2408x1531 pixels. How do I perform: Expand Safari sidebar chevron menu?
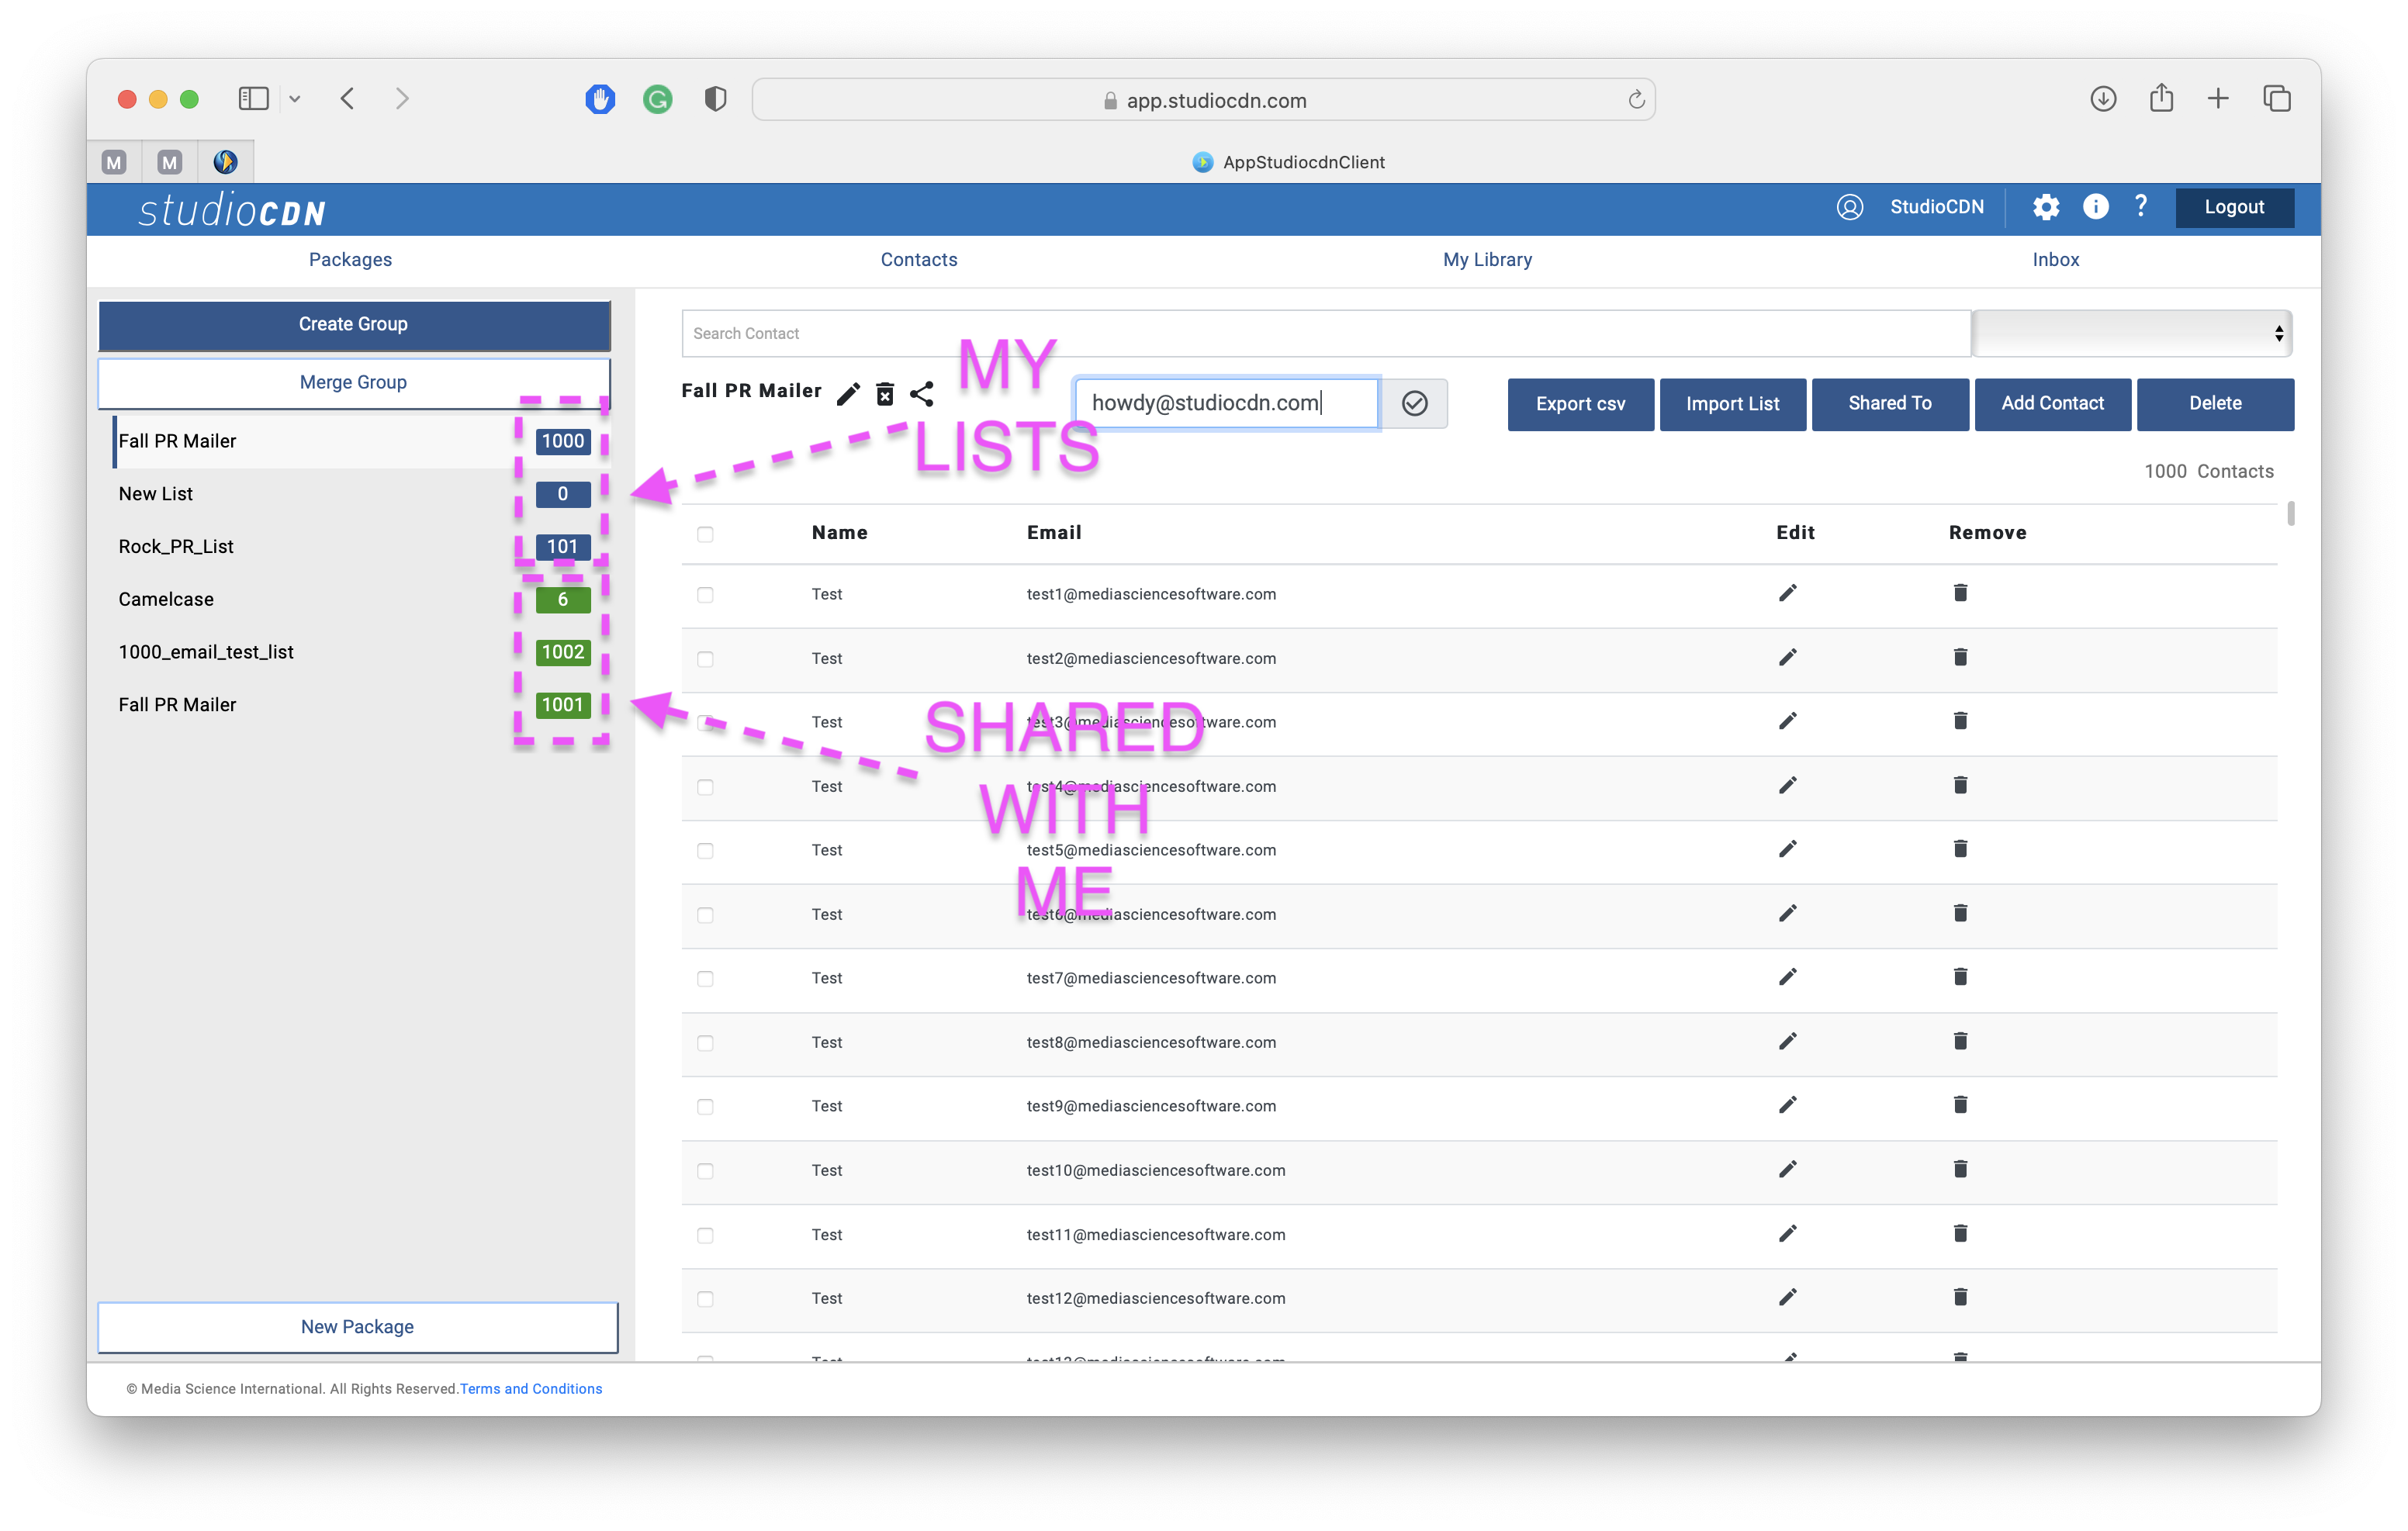295,99
